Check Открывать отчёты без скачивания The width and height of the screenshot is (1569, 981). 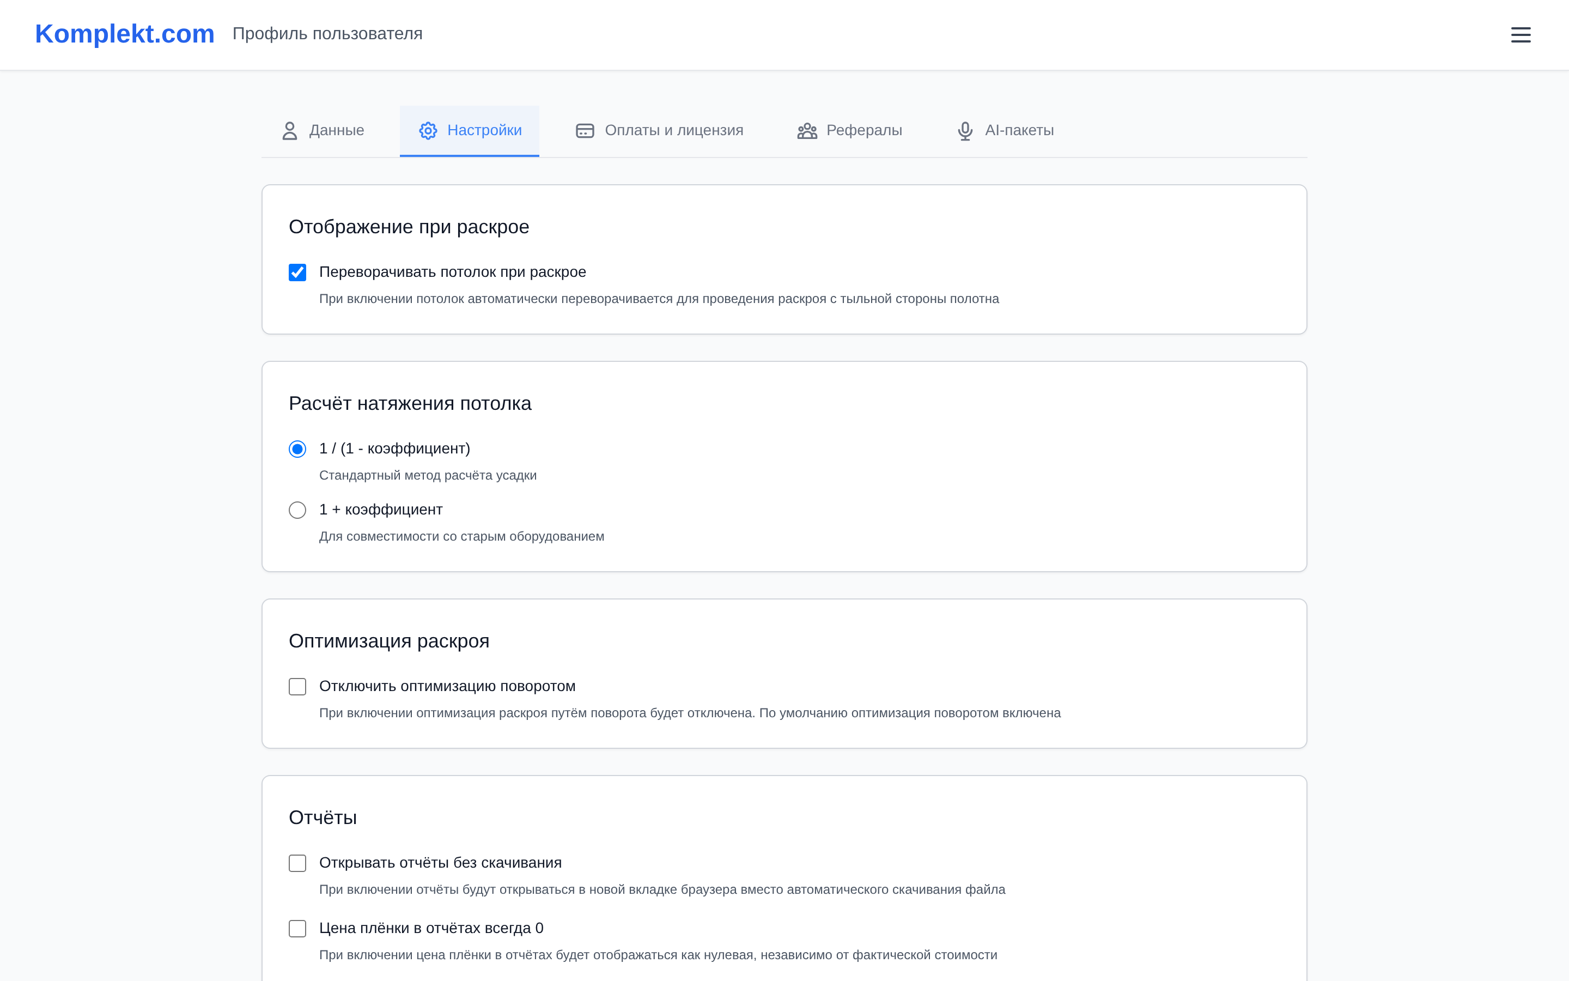(297, 863)
